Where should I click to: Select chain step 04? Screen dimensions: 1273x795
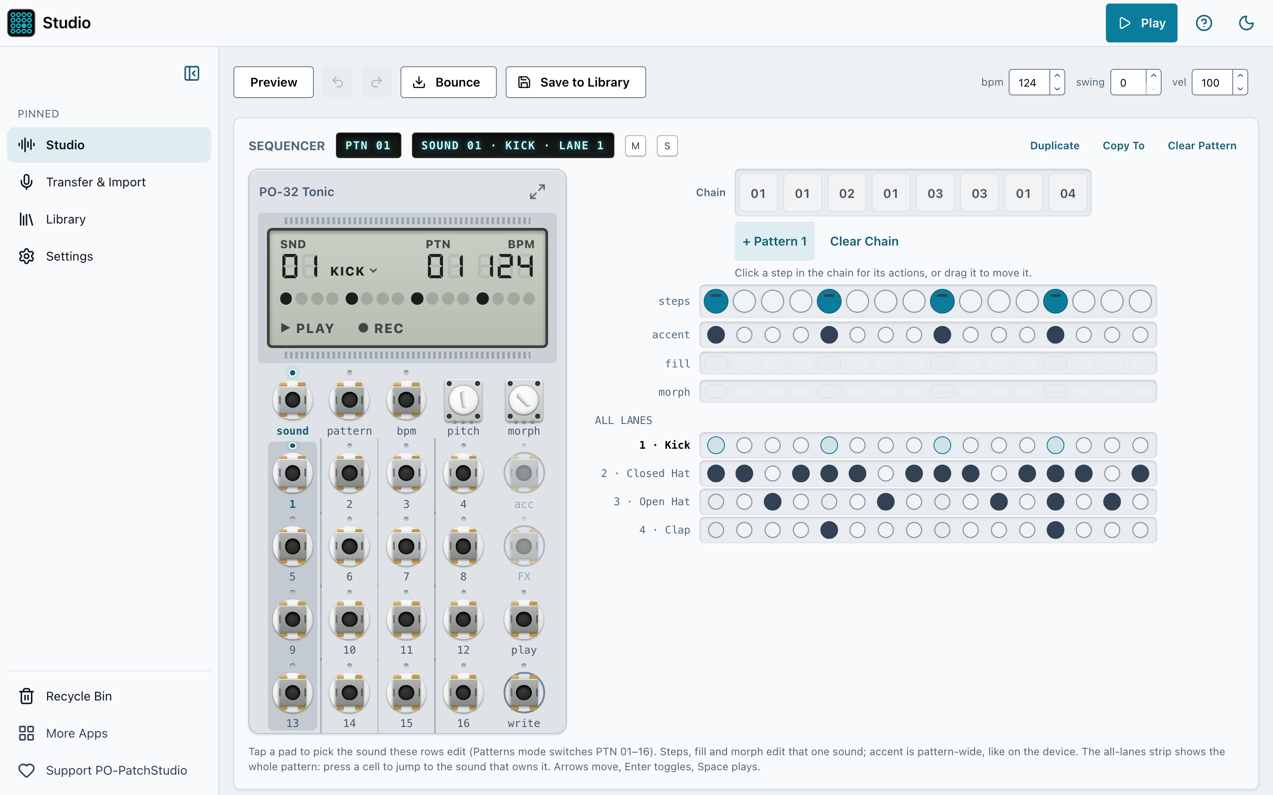tap(1067, 193)
